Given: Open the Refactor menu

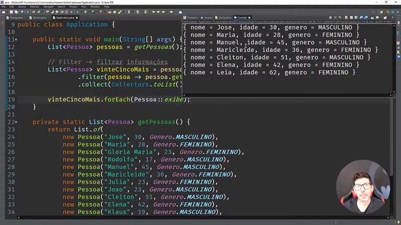Looking at the screenshot, I should [34, 7].
